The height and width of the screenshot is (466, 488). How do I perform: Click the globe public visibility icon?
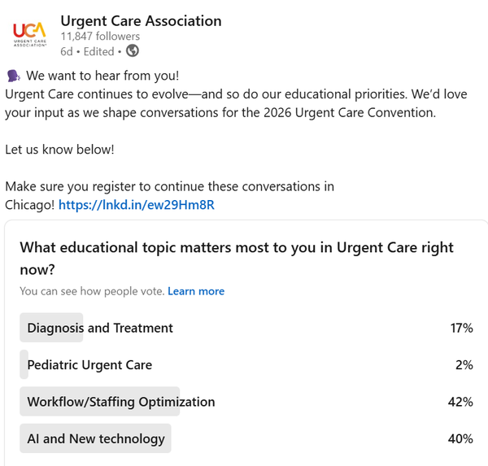[132, 50]
